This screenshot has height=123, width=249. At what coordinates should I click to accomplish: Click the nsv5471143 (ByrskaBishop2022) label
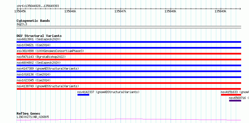point(41,57)
